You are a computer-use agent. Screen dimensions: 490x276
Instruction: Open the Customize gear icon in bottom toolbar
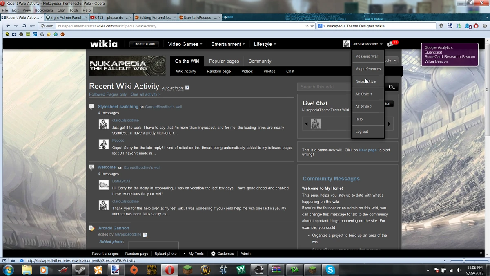pyautogui.click(x=212, y=254)
